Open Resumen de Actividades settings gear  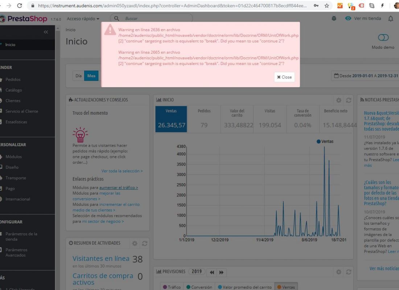(135, 244)
